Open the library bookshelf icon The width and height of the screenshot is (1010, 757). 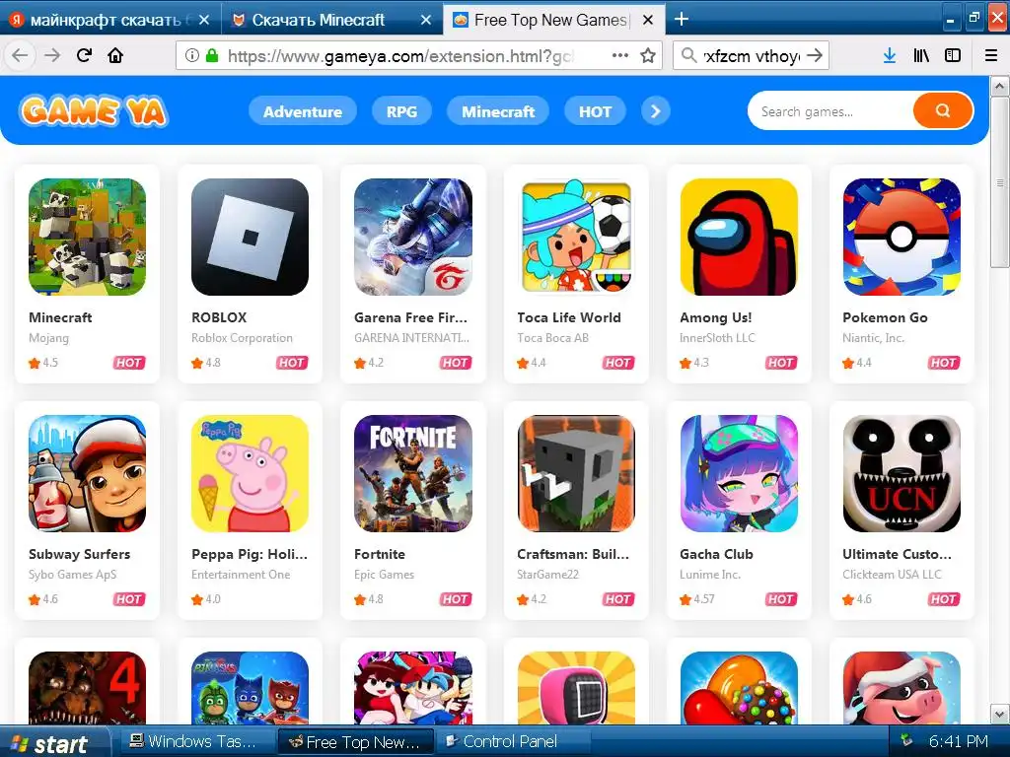pyautogui.click(x=921, y=55)
